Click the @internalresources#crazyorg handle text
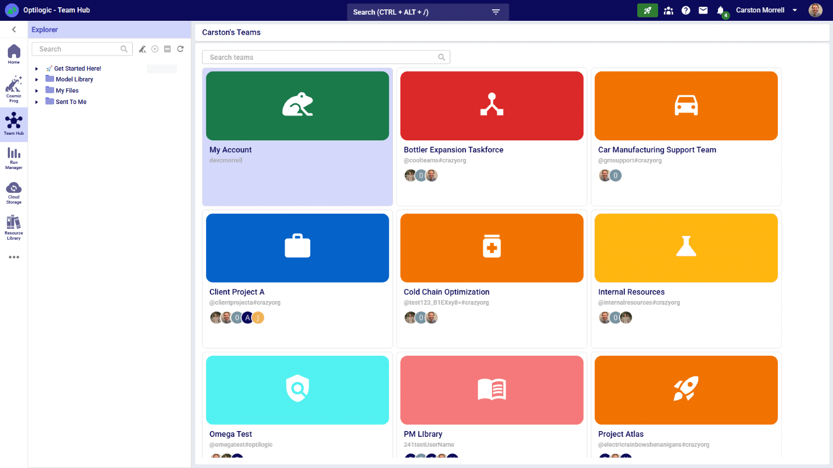The width and height of the screenshot is (833, 468). 639,302
